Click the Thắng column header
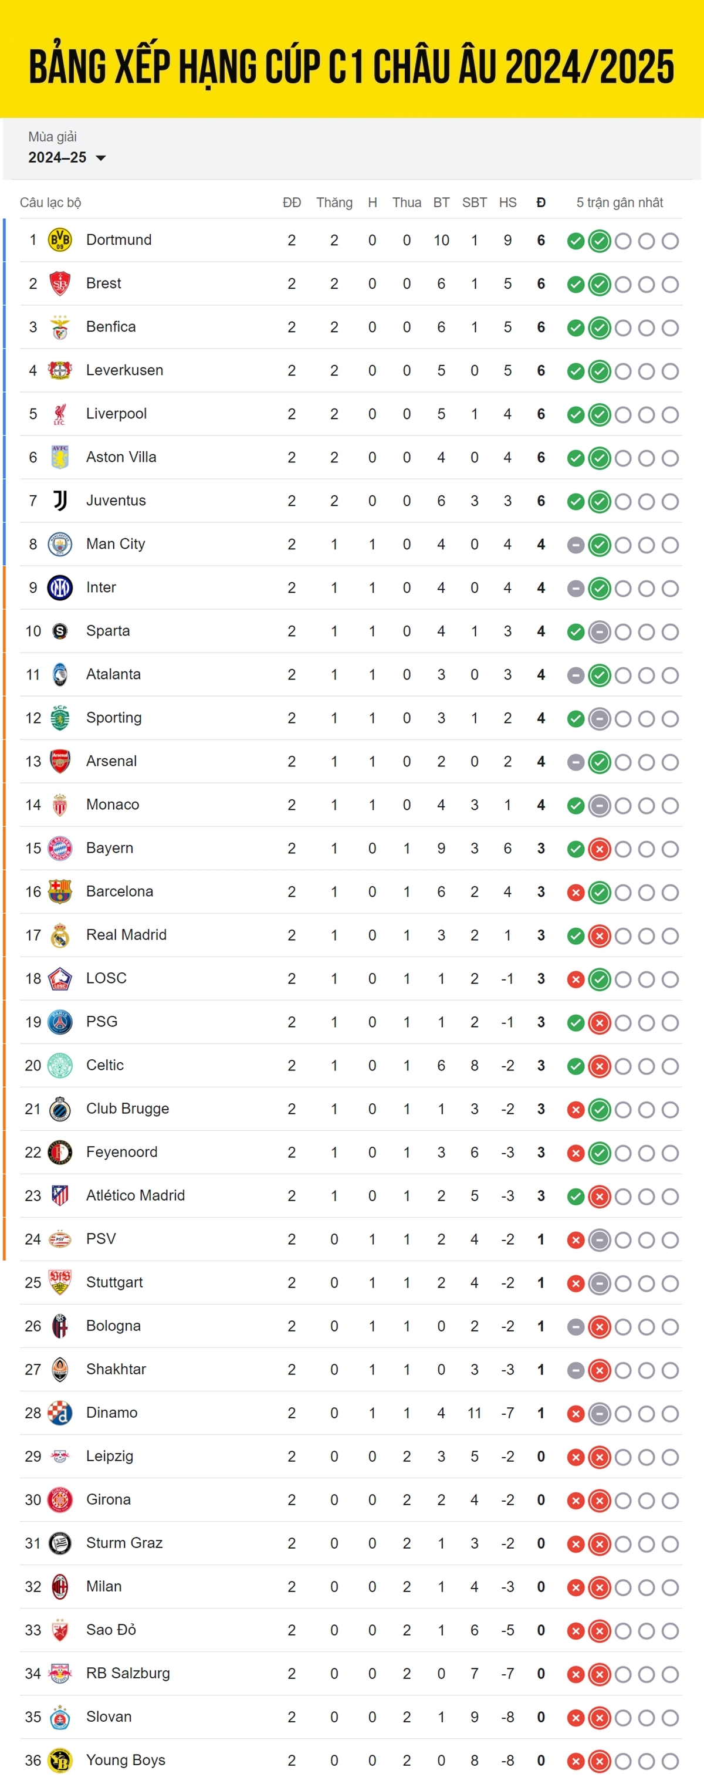Image resolution: width=704 pixels, height=1784 pixels. pos(334,202)
